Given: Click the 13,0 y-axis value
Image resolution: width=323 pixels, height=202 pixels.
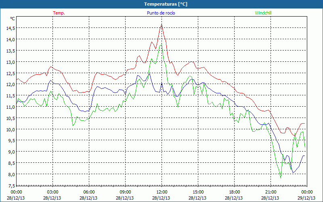Looking at the screenshot, I should (10, 62).
